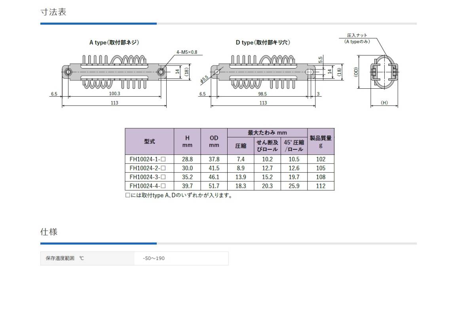Click the 圧縮 sub-column header

pyautogui.click(x=241, y=146)
